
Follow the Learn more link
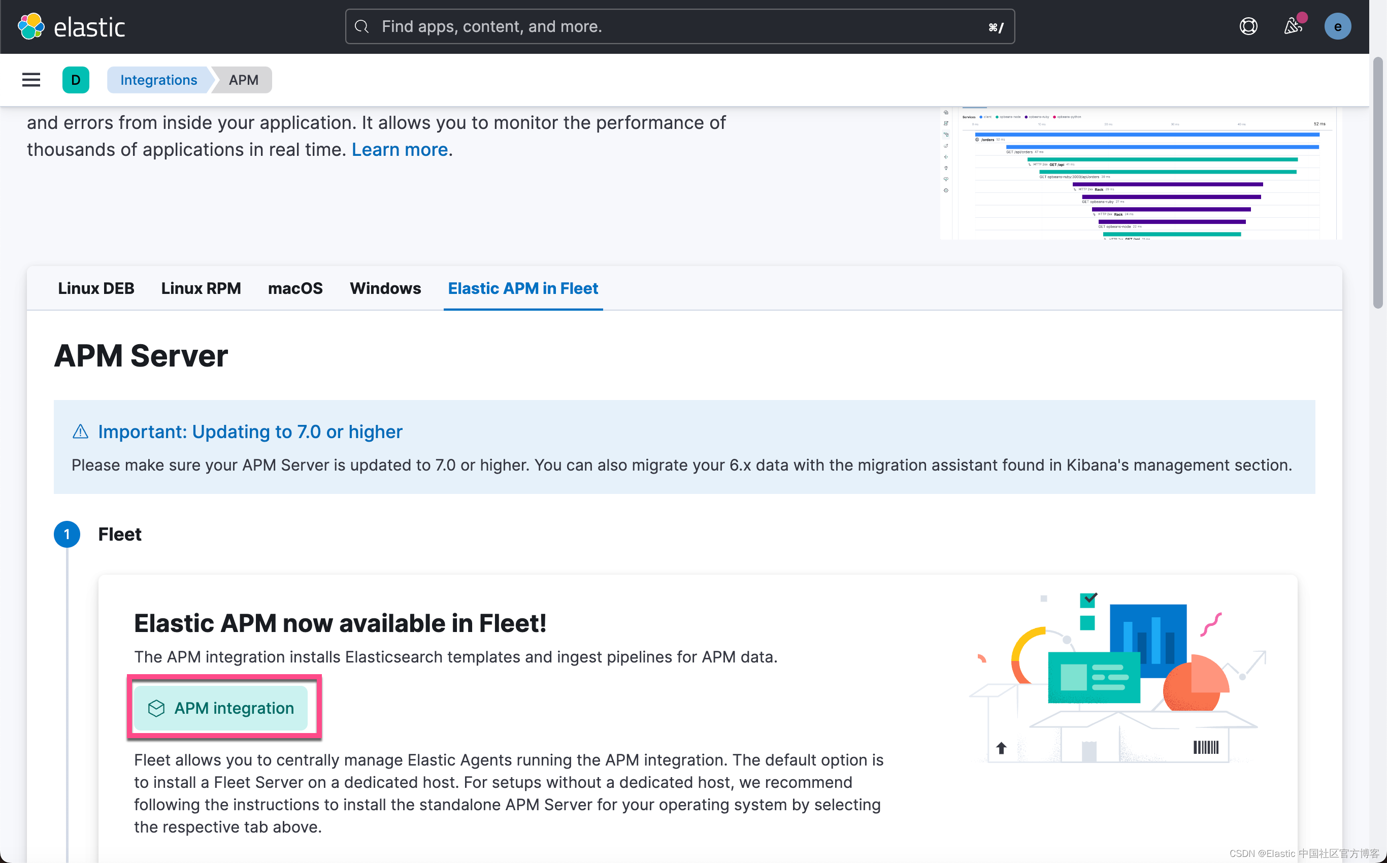tap(400, 150)
